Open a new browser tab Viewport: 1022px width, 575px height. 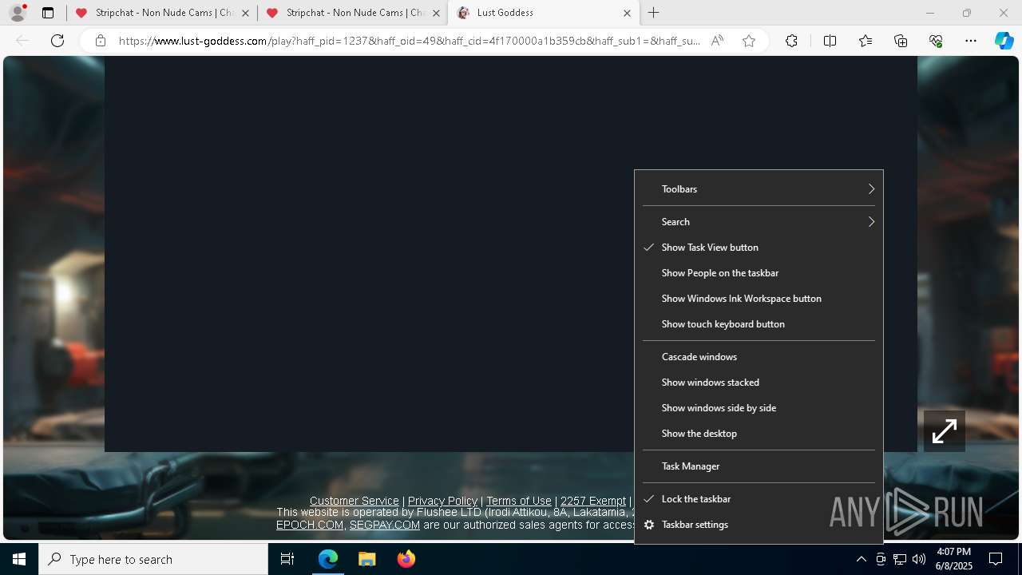[x=654, y=13]
